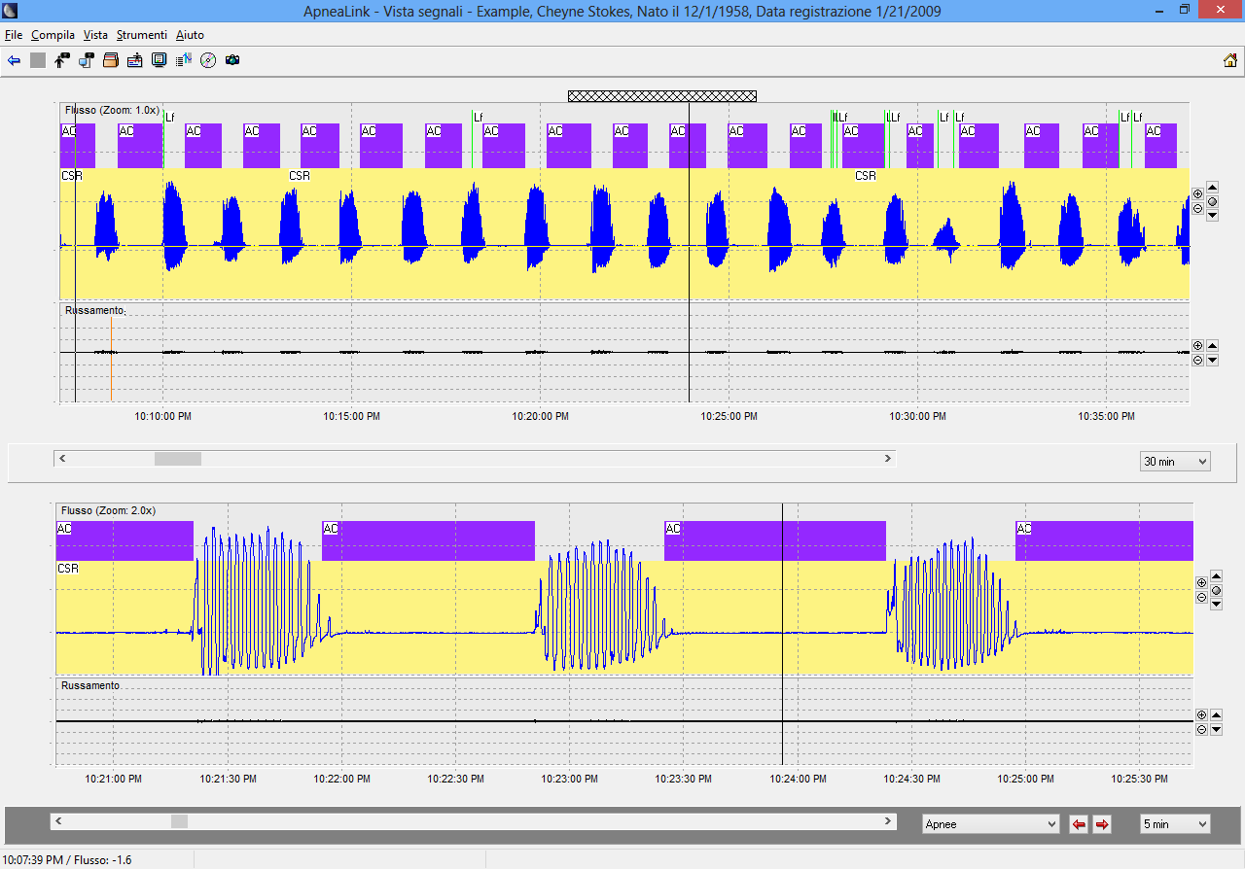1245x869 pixels.
Task: Click lower scrollbar left arrow
Action: click(58, 821)
